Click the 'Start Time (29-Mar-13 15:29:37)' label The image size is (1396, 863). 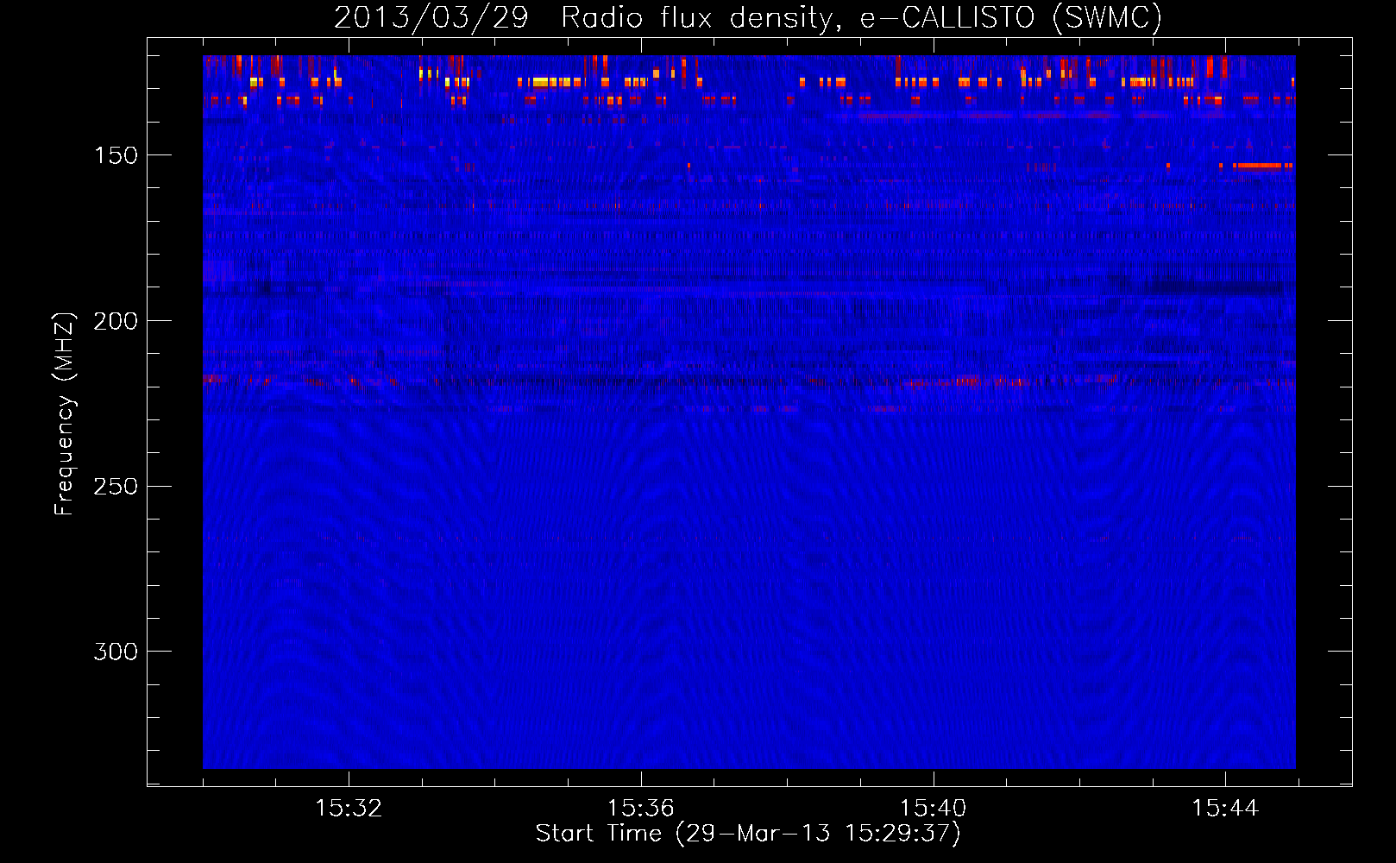pyautogui.click(x=748, y=834)
